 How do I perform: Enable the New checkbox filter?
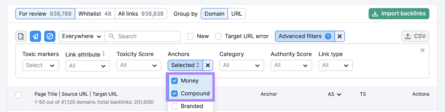(191, 36)
